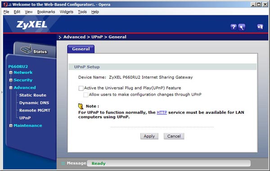Open Static Route in sidebar
The height and width of the screenshot is (171, 270).
pos(33,95)
